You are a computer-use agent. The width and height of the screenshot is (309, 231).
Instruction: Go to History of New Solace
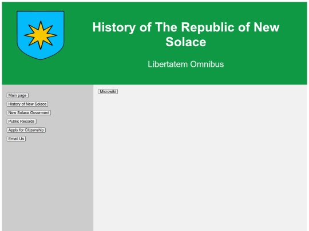pos(27,104)
